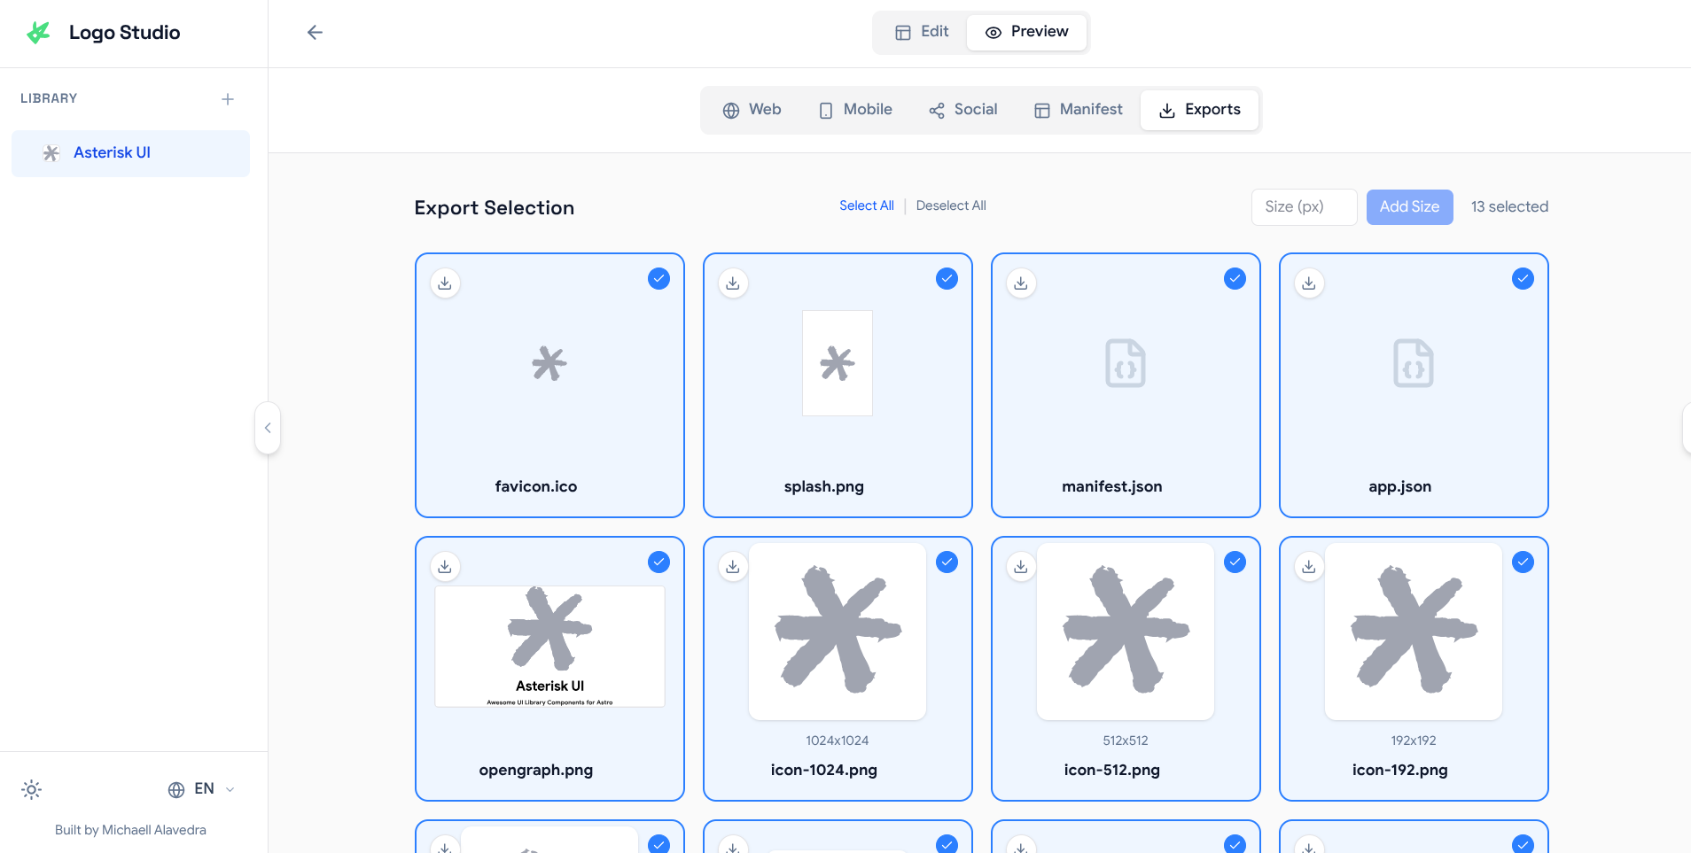Expand the right side panel handle

[x=1686, y=428]
